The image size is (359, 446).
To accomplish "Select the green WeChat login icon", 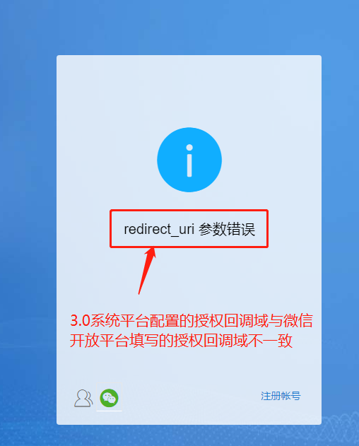I will [x=110, y=398].
